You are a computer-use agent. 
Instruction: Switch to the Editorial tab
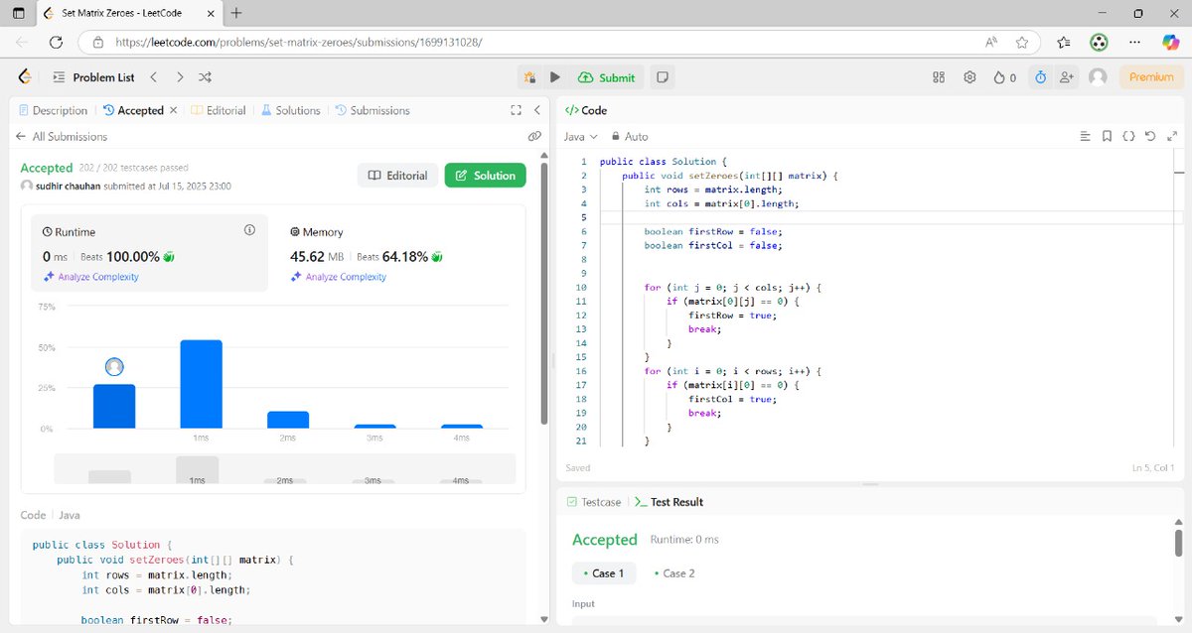tap(218, 110)
